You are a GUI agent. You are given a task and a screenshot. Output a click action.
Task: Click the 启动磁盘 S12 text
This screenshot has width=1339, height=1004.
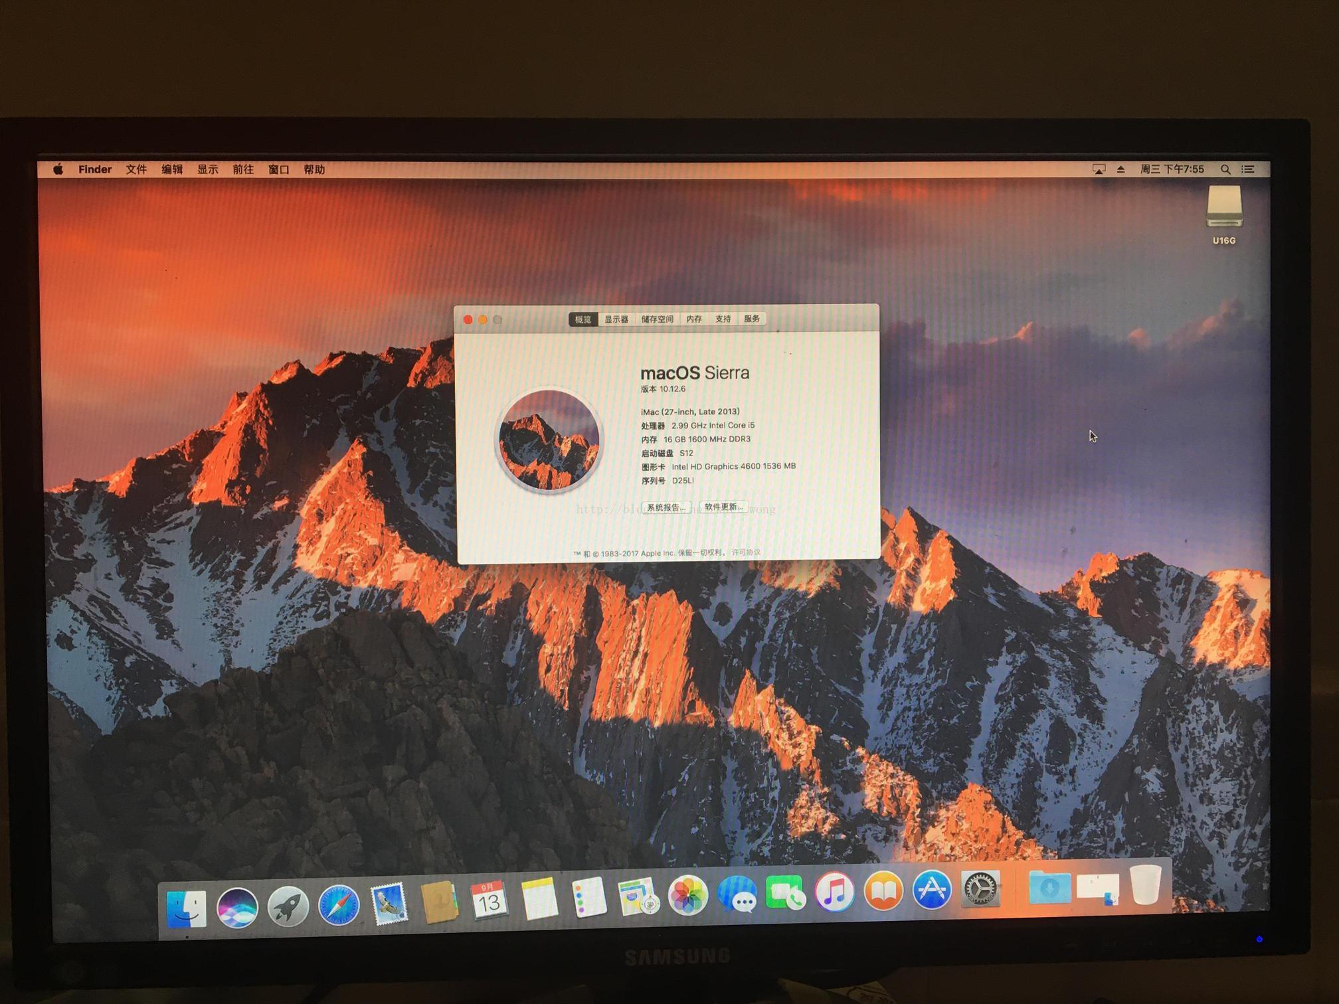[x=667, y=454]
